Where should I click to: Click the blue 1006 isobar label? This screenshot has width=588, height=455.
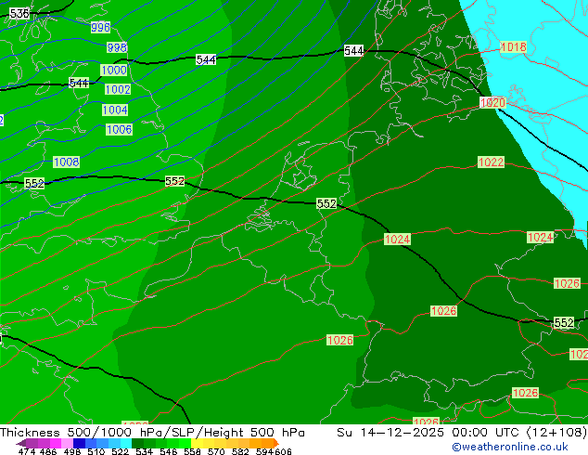(120, 129)
